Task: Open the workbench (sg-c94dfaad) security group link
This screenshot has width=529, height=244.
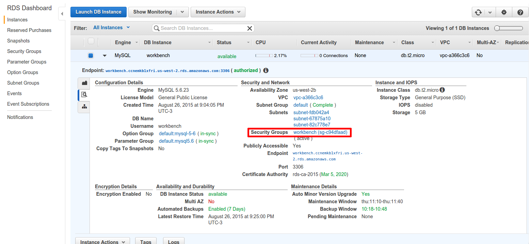Action: pyautogui.click(x=320, y=132)
